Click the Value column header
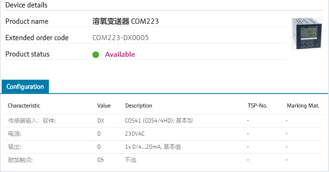The image size is (329, 172). pos(104,106)
